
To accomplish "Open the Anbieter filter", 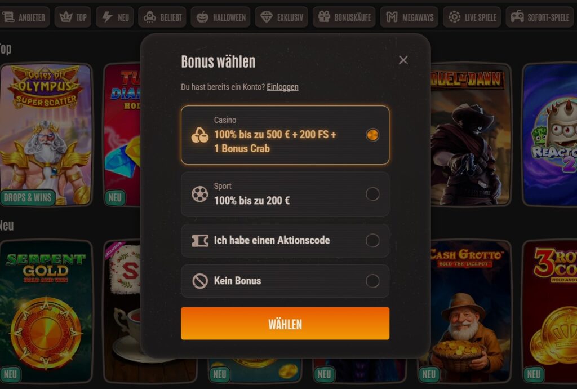I will coord(24,17).
